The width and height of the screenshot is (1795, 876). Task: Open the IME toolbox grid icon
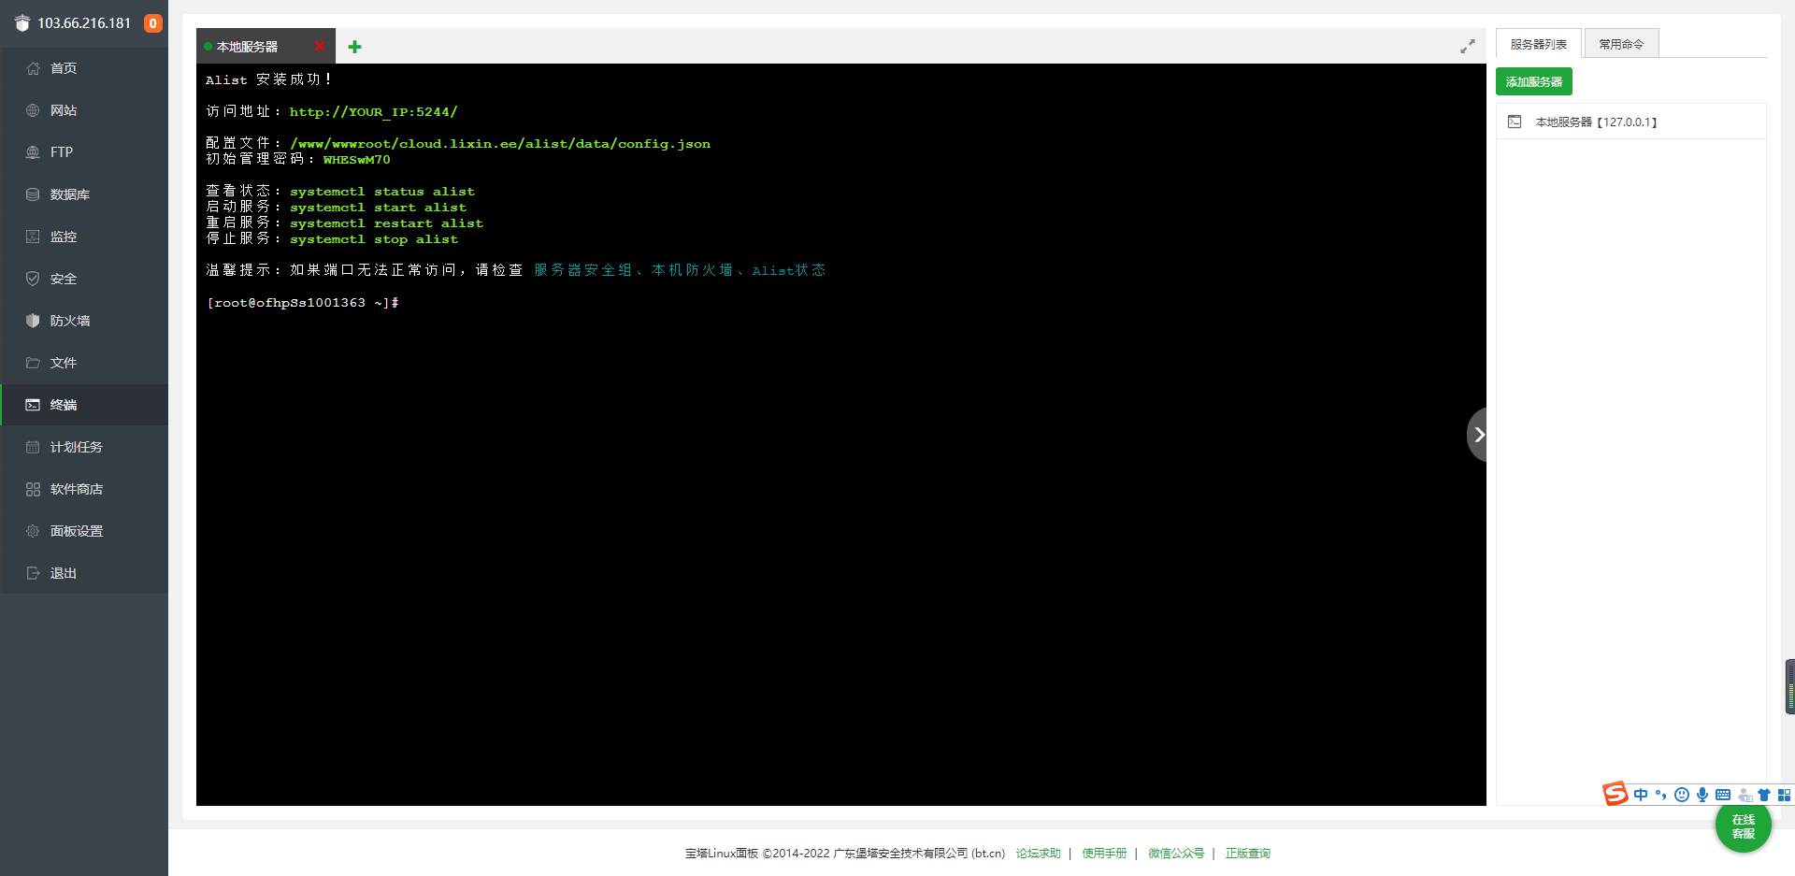[1784, 795]
